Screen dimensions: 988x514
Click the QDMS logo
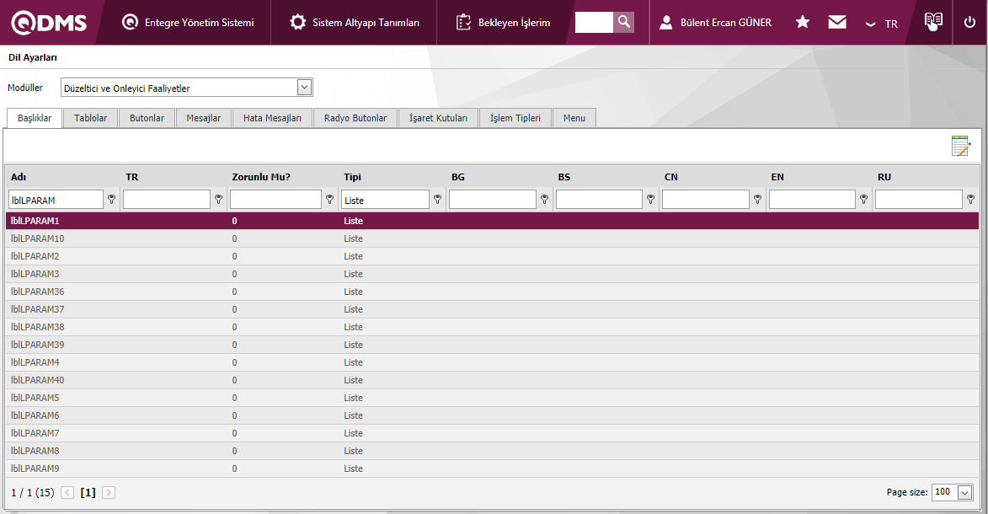[49, 23]
